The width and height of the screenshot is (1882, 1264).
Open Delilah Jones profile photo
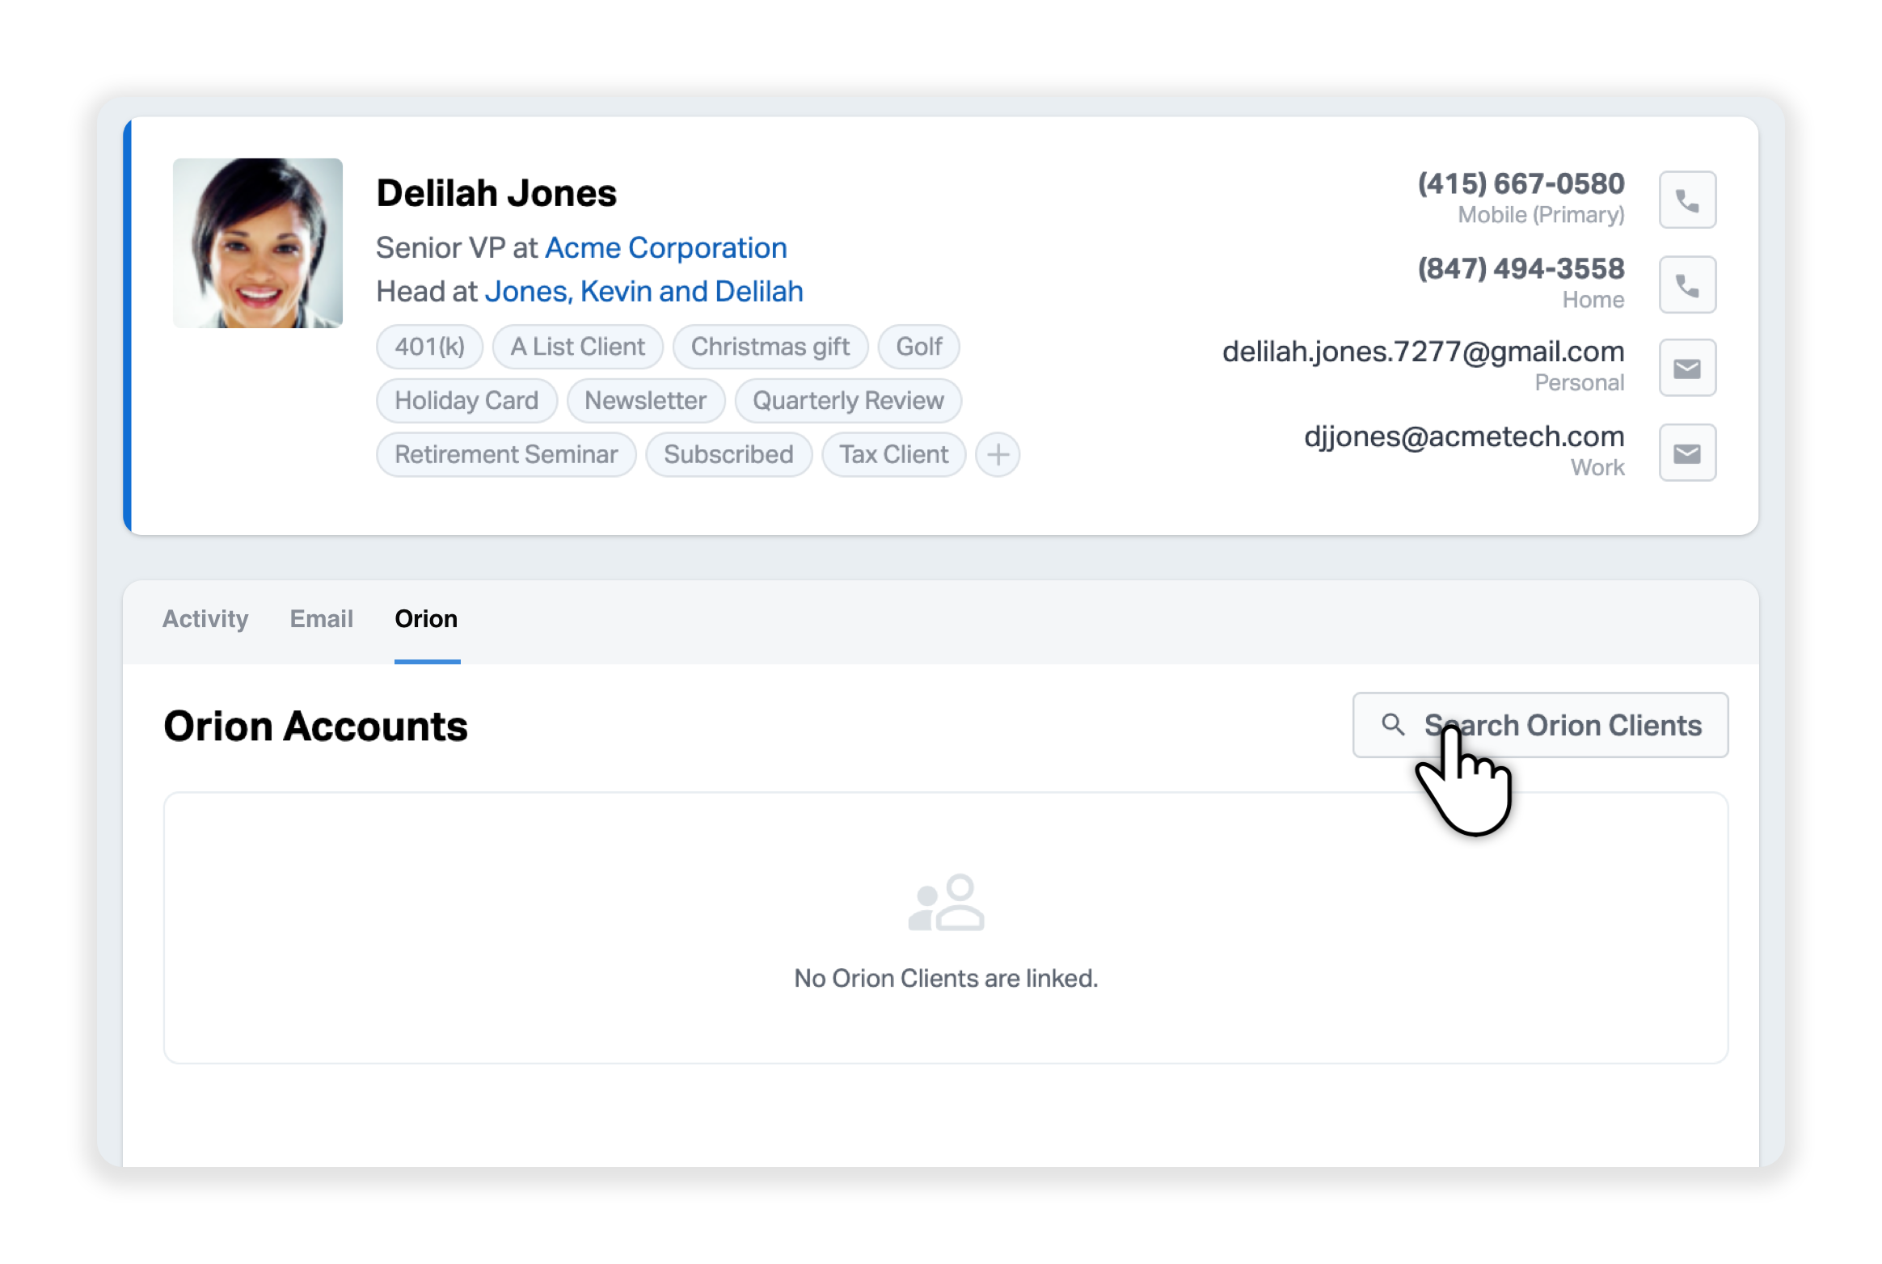(x=258, y=243)
